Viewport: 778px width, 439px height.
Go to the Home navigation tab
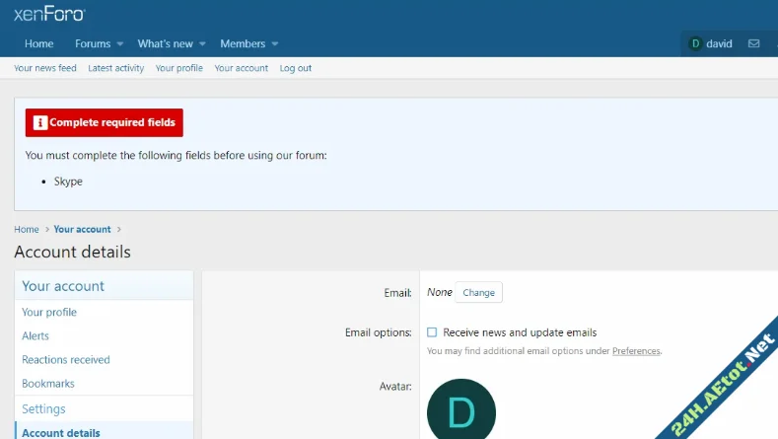pos(39,44)
